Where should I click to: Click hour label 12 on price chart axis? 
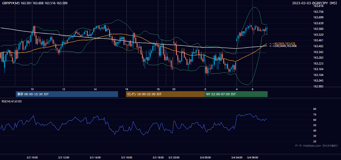(x=64, y=89)
